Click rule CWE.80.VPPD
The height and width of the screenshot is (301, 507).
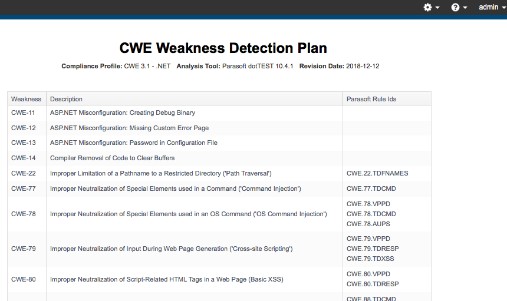tap(368, 274)
